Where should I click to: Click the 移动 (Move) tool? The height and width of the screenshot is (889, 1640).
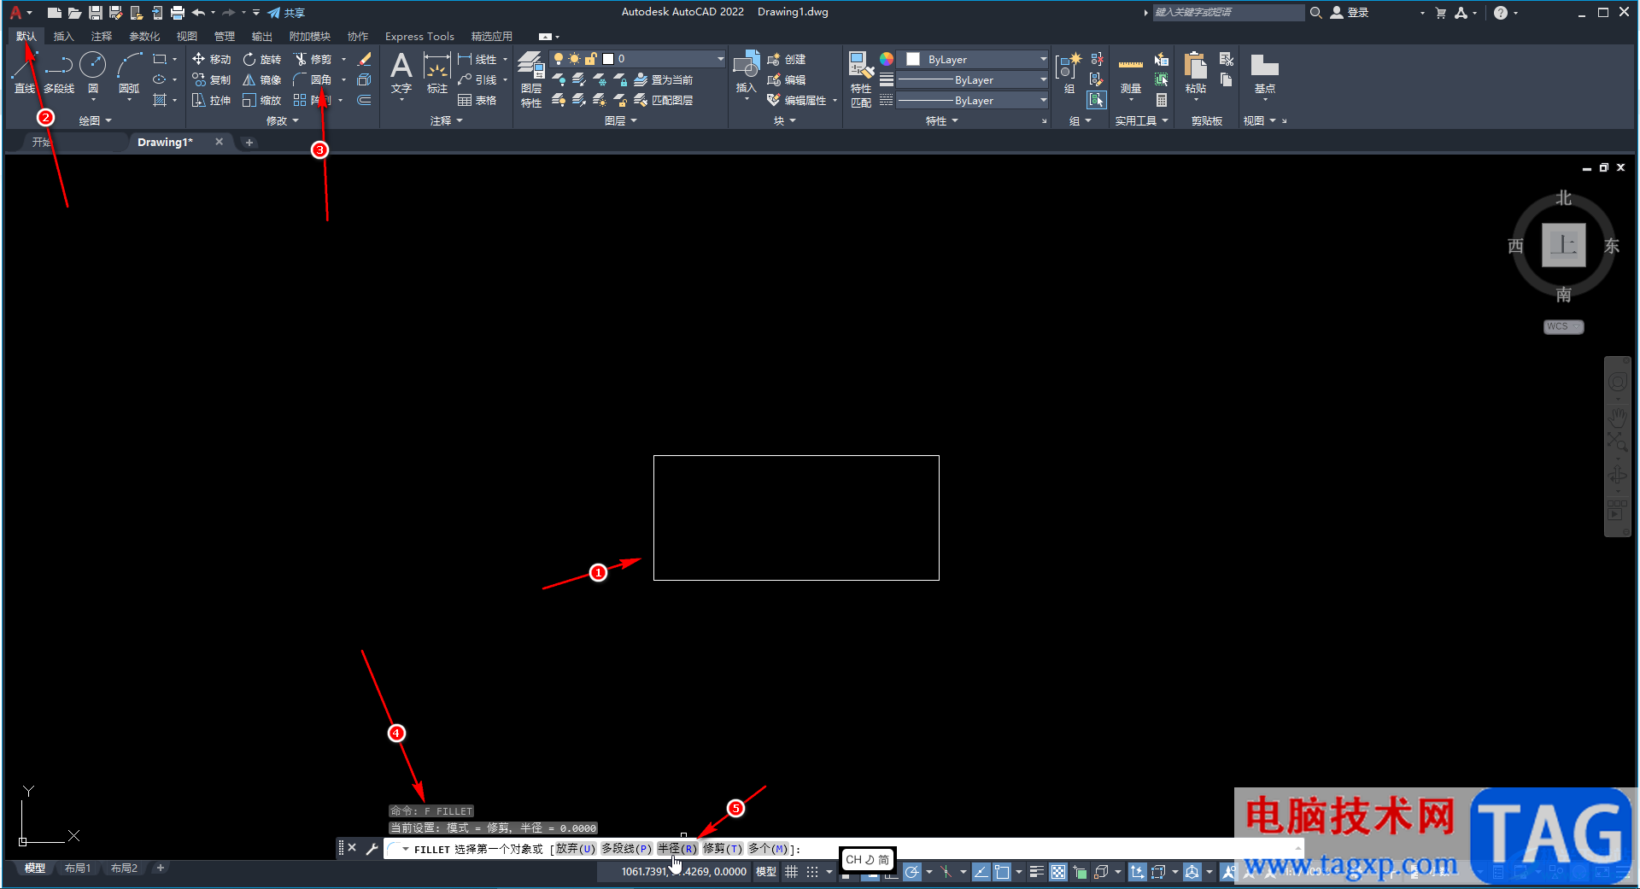point(211,59)
